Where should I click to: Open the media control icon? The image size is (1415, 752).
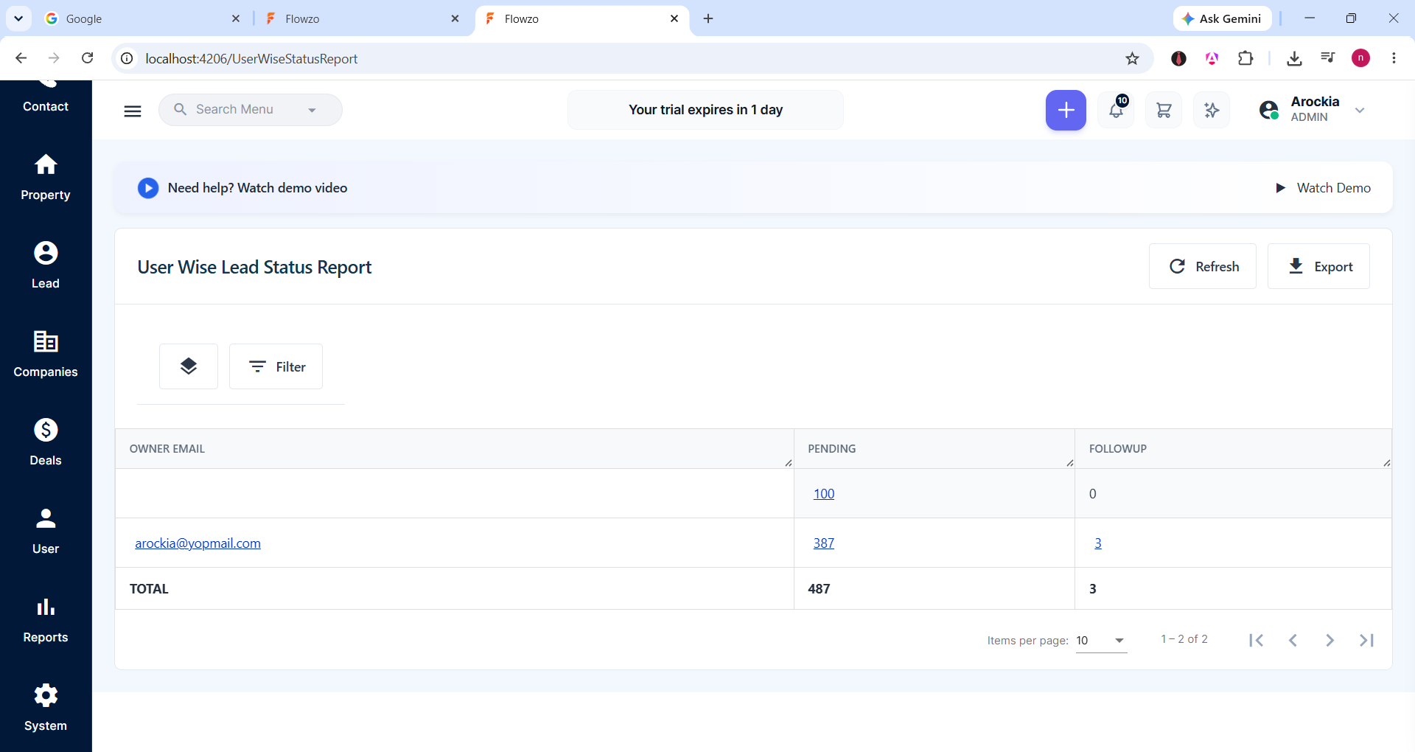coord(1328,58)
